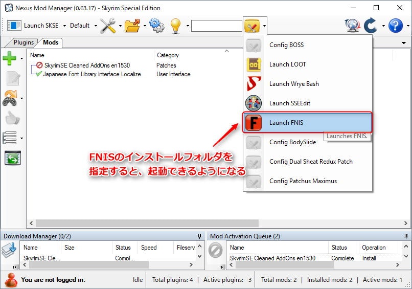
Task: Select Japanese Font Library Interface Localize row
Action: (92, 74)
